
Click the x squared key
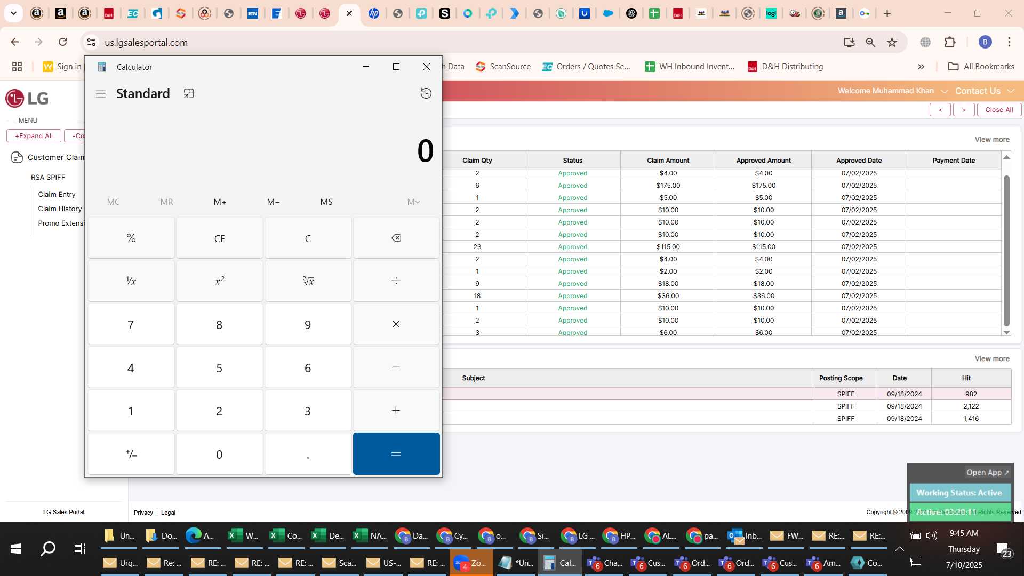219,281
